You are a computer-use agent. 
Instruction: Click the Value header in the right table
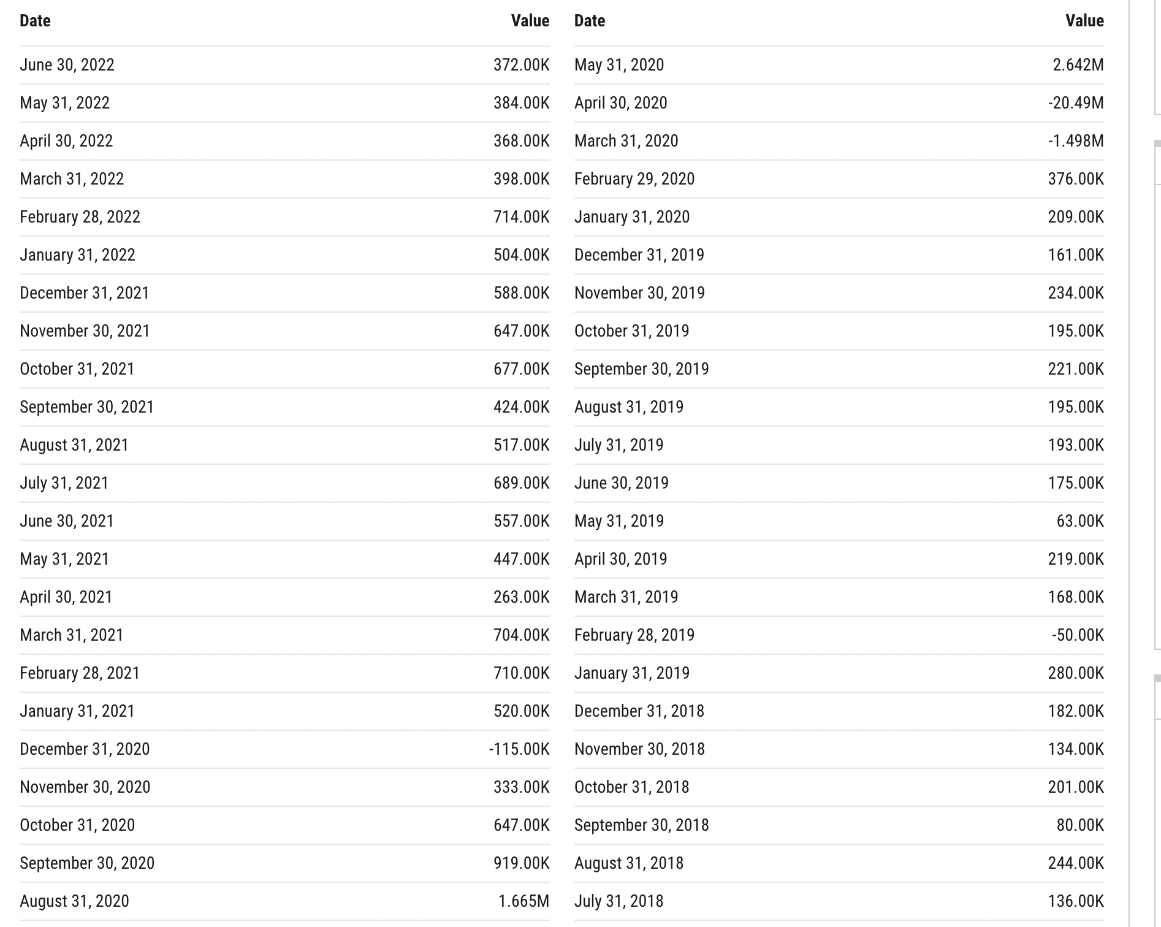[1084, 21]
